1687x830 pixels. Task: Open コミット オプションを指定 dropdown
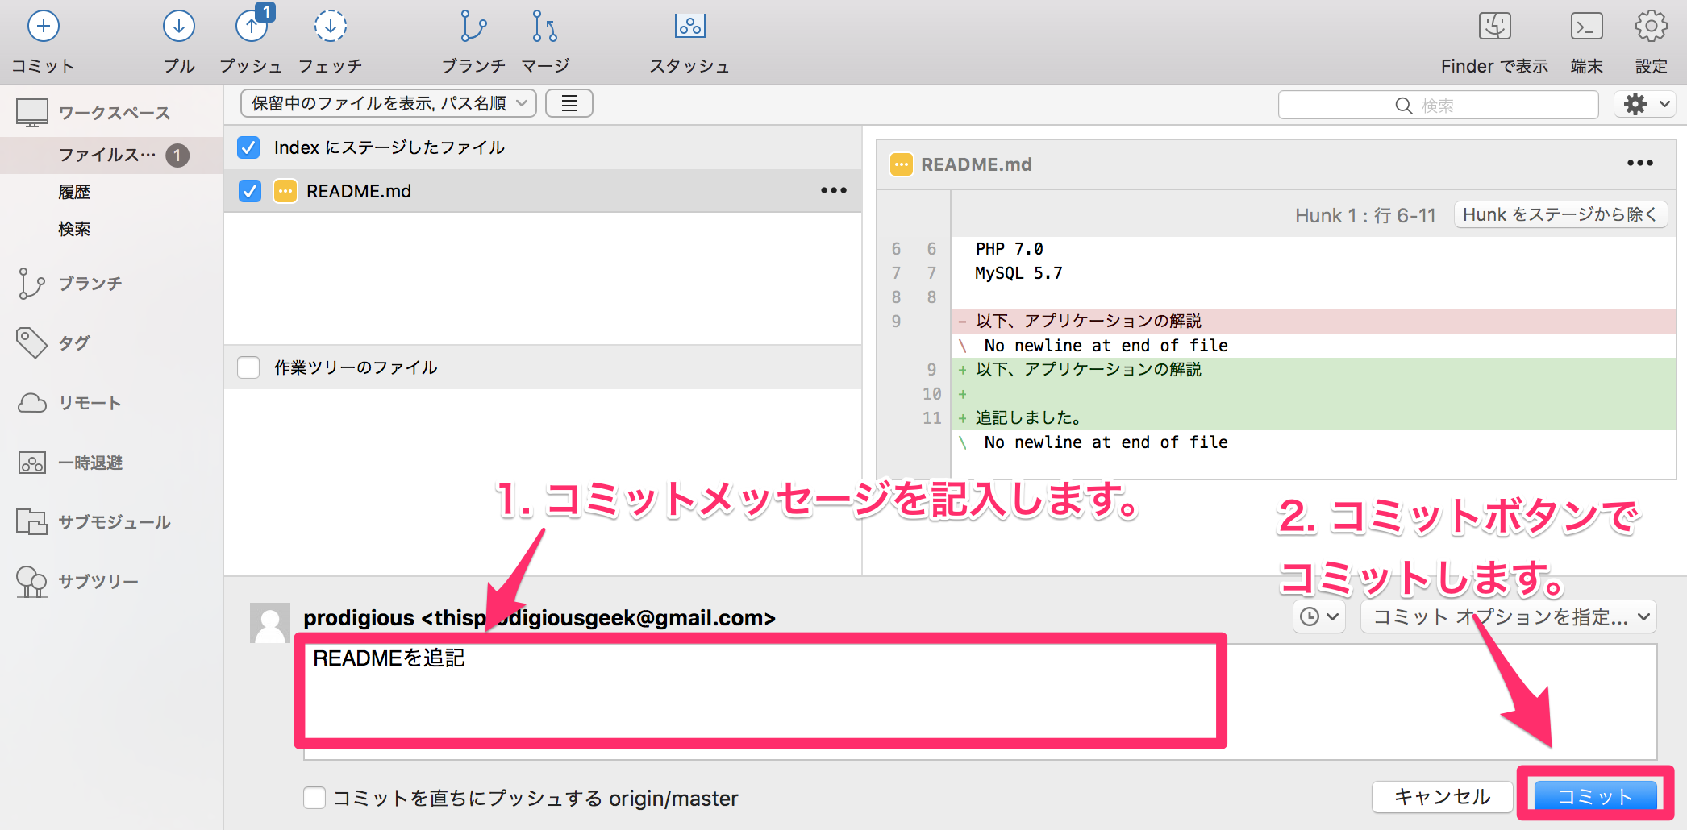click(x=1508, y=617)
